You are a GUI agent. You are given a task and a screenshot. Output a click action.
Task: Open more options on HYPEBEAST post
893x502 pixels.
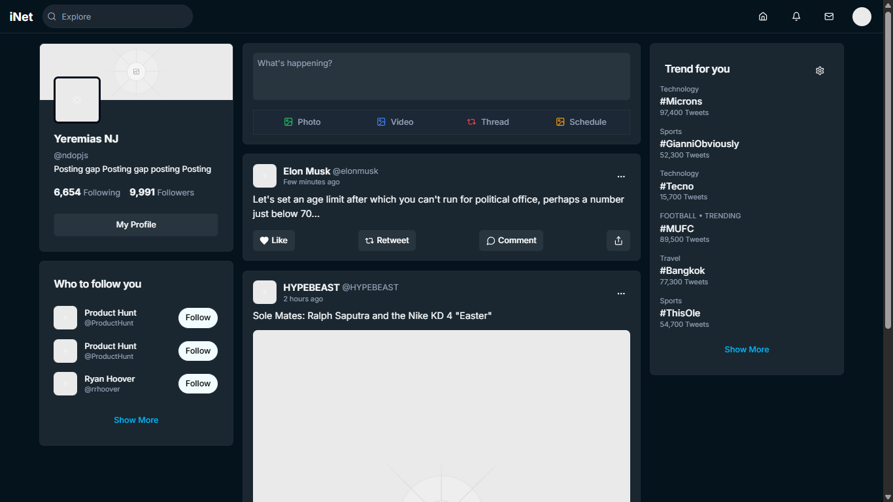coord(621,293)
